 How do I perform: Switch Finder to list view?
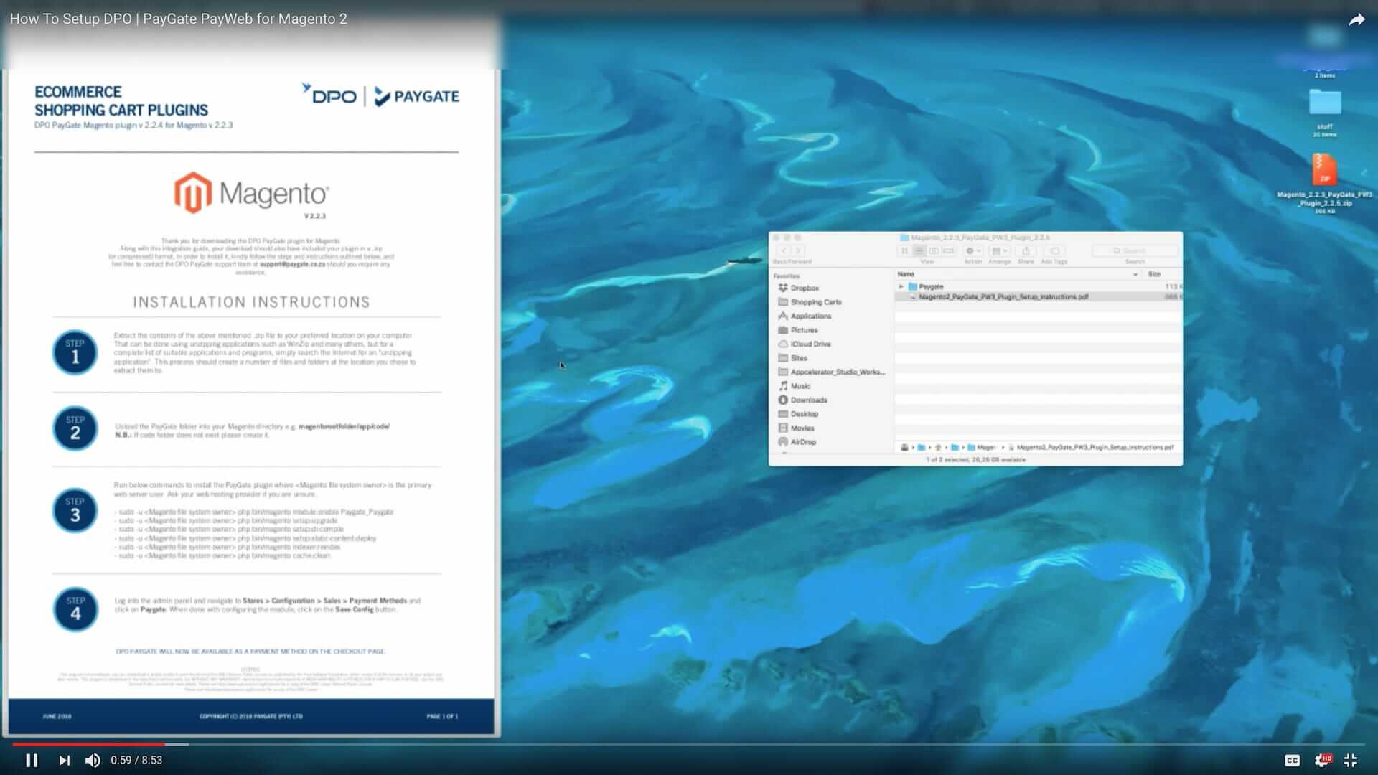click(919, 251)
